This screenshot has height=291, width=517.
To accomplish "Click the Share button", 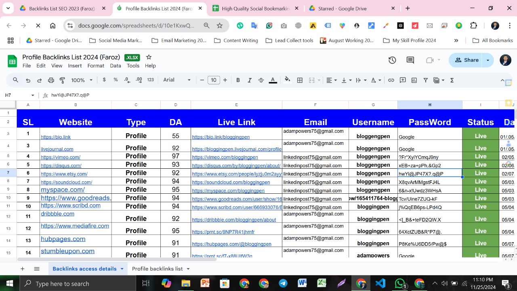I will 467,60.
